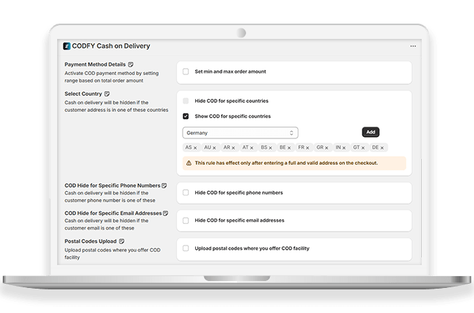Delete the FR country chip
This screenshot has width=474, height=313.
(309, 148)
